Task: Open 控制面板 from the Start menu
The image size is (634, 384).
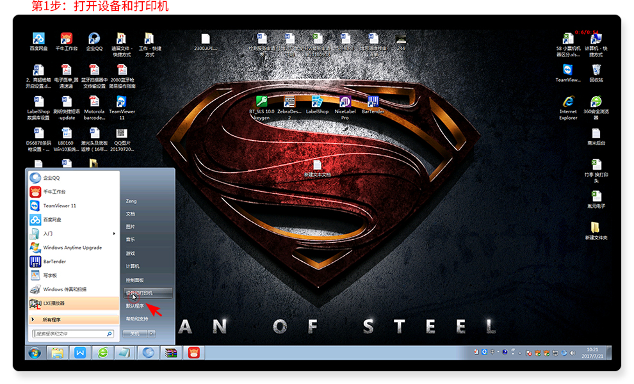Action: [134, 280]
